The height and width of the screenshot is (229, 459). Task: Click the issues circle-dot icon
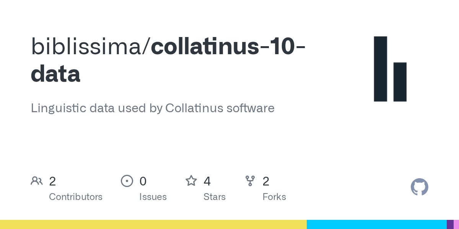coord(127,181)
